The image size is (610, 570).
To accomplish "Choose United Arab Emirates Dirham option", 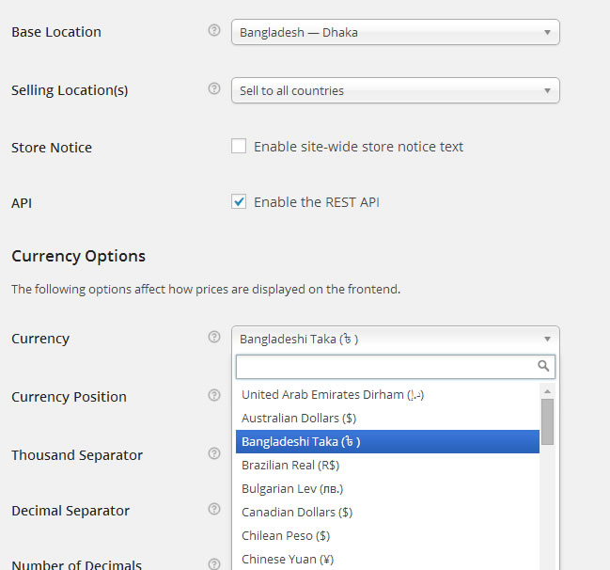I will (387, 395).
